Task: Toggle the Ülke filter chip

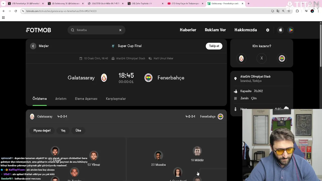Action: pyautogui.click(x=78, y=130)
